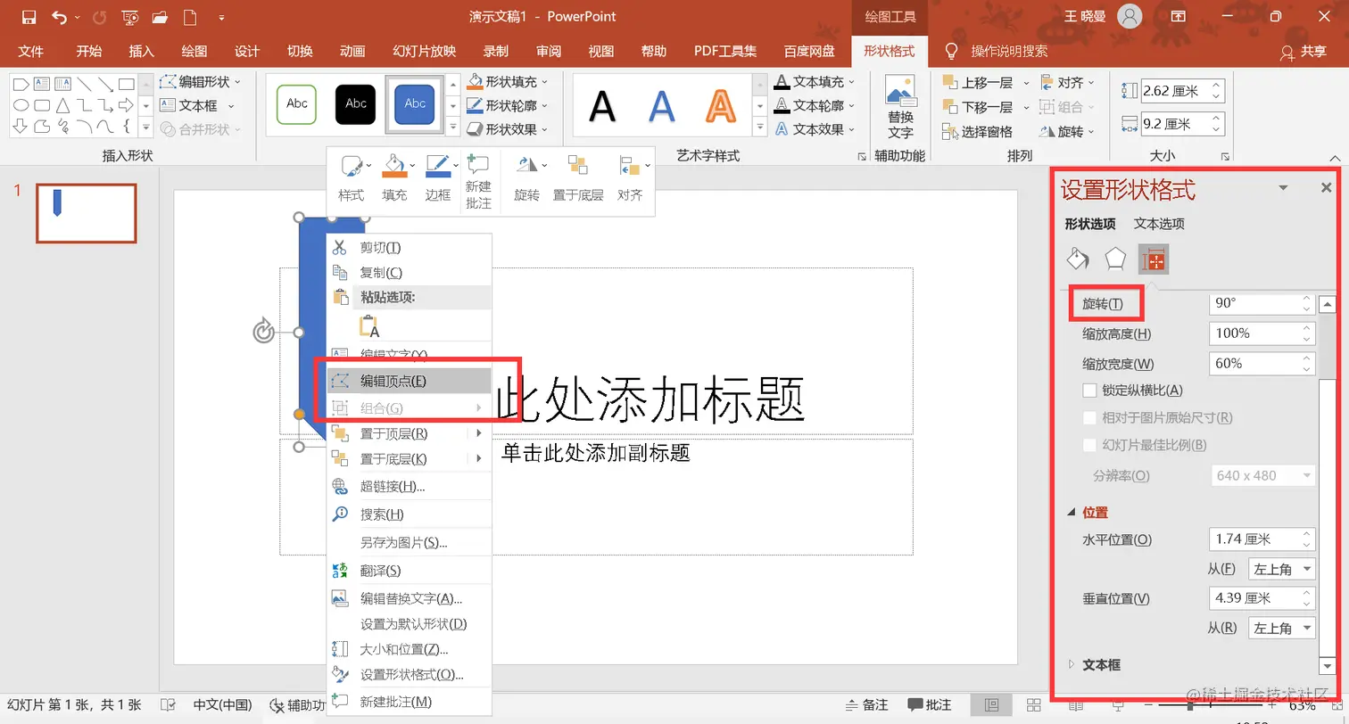This screenshot has width=1349, height=724.
Task: Select Fill & Line paint bucket icon
Action: pyautogui.click(x=1078, y=259)
